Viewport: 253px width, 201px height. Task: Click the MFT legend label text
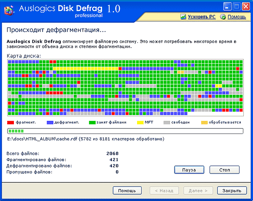[149, 122]
